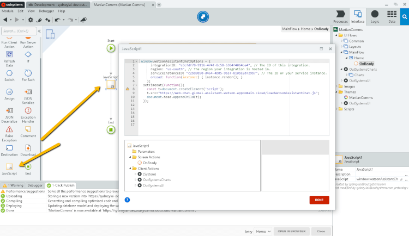
Task: Collapse the OutSystemsCharts tree node
Action: pos(341,69)
